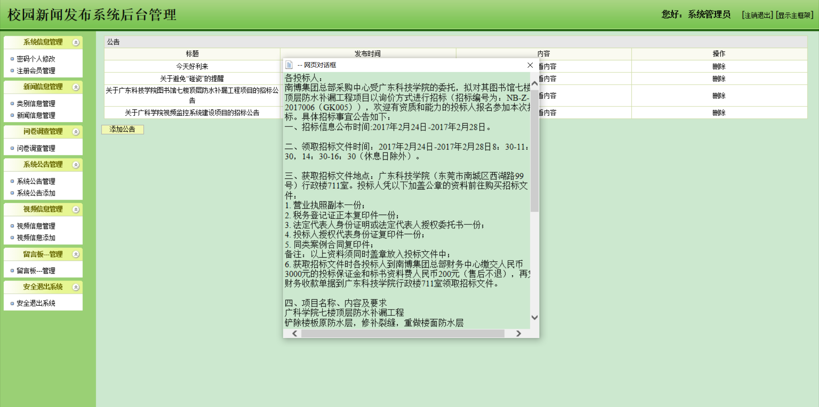819x407 pixels.
Task: Delete the 今天好利来 announcement
Action: coord(719,66)
